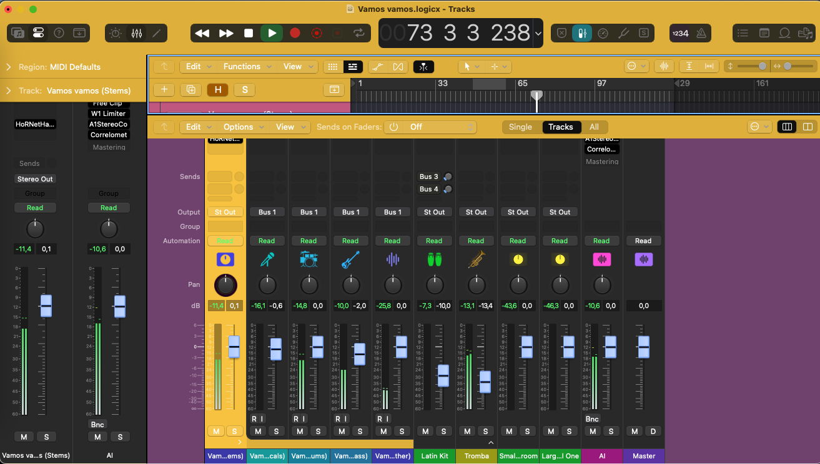Solo the Tromba channel strip

tap(485, 431)
